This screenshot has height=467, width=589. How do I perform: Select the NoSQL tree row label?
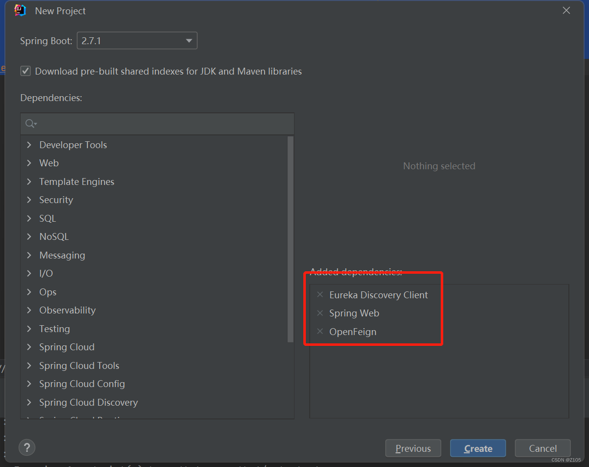pyautogui.click(x=54, y=236)
